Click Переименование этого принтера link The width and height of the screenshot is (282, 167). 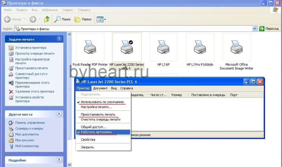[x=32, y=85]
